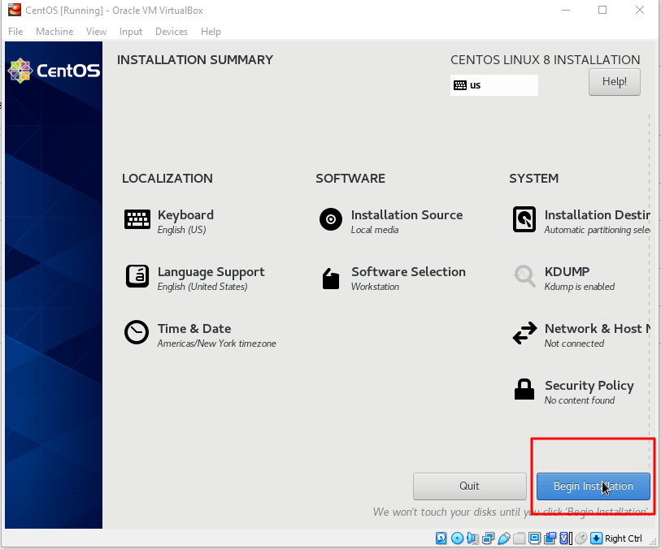
Task: Click the video recording status icon
Action: [550, 538]
